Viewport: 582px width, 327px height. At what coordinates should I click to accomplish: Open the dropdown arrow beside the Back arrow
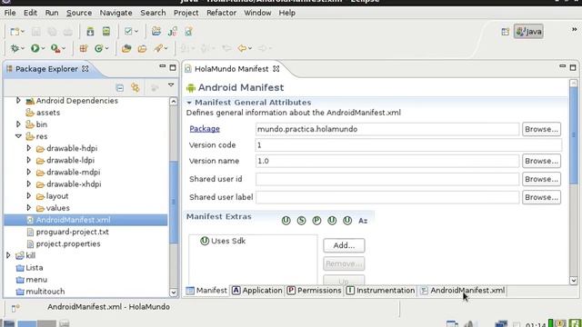(x=250, y=48)
